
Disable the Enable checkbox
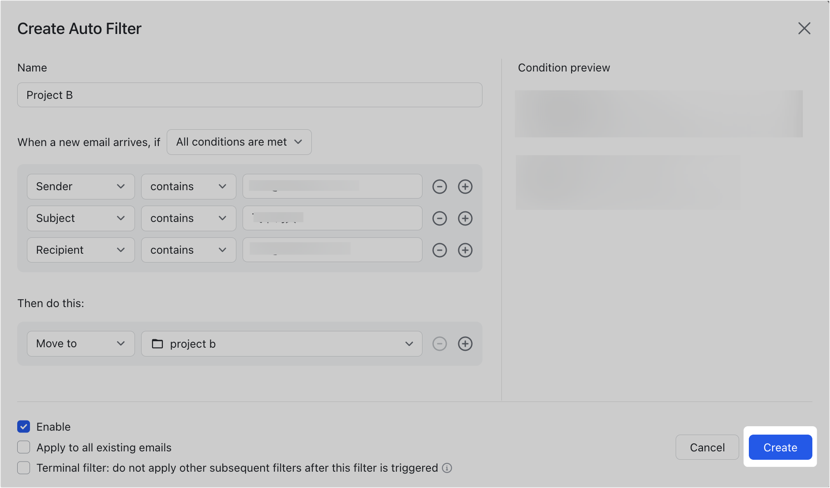coord(23,427)
